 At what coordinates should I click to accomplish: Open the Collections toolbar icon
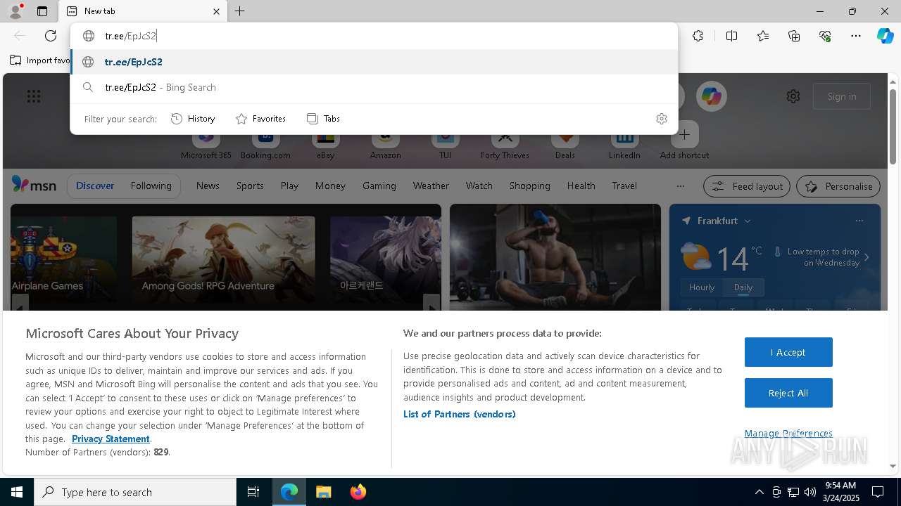pyautogui.click(x=794, y=36)
